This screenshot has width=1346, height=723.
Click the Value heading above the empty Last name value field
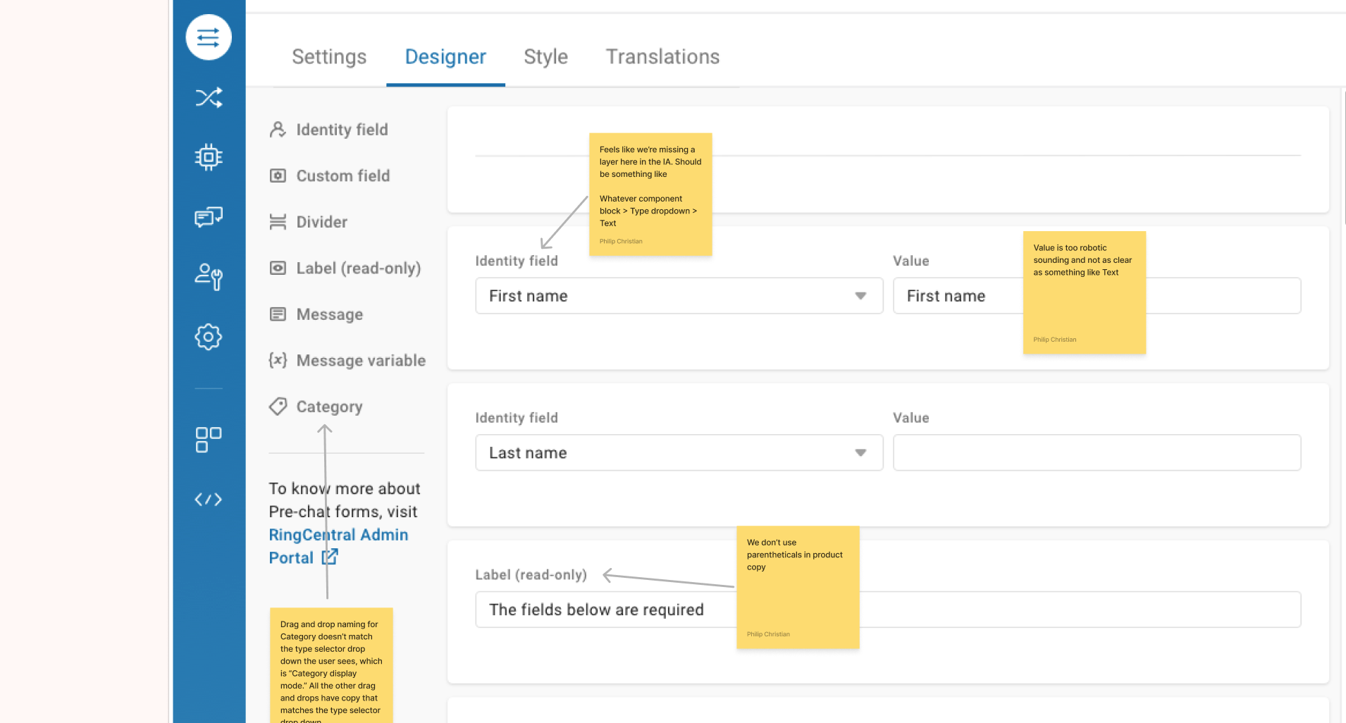[911, 418]
